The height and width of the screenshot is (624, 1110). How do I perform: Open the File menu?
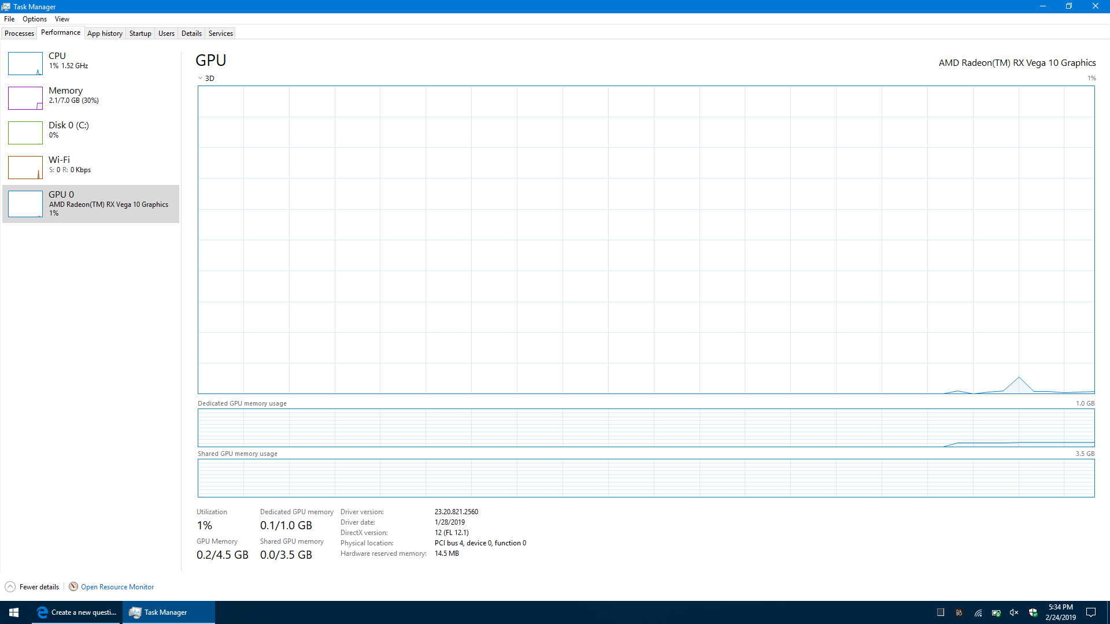pyautogui.click(x=9, y=19)
